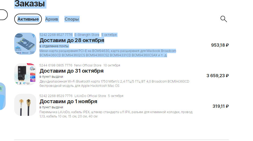Click order number 5242 2268 8527 7776
The image size is (253, 141).
click(x=56, y=35)
